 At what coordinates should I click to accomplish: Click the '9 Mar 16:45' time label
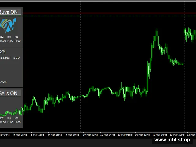point(55,135)
